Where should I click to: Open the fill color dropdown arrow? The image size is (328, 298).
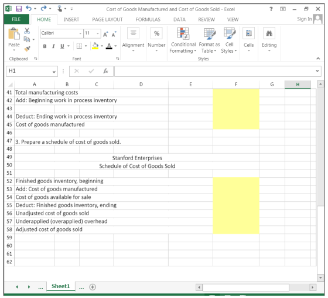click(x=102, y=46)
